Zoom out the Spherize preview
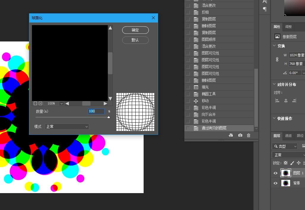Viewport: 305px width, 210px height. point(36,103)
